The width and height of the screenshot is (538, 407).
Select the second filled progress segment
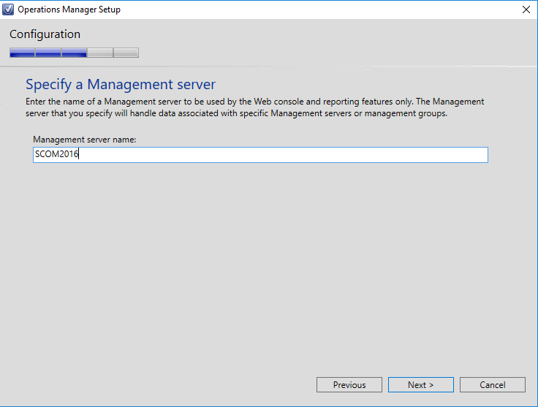(48, 53)
